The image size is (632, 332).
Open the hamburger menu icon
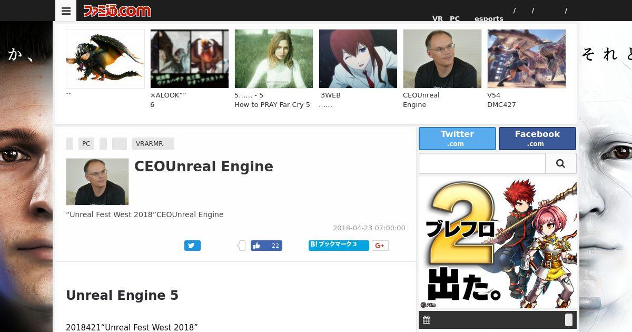point(66,11)
